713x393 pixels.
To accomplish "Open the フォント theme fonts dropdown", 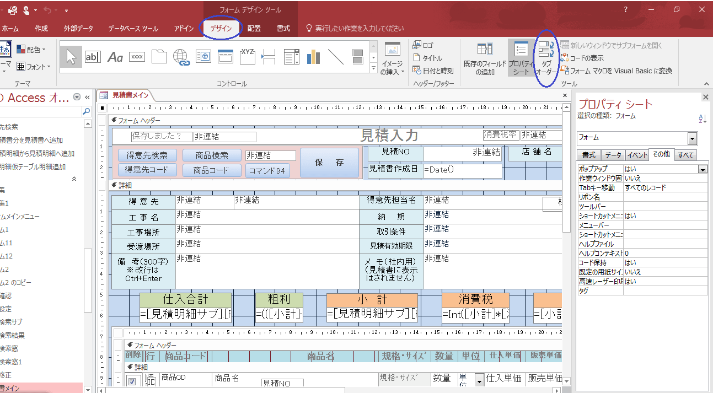I will [x=33, y=67].
